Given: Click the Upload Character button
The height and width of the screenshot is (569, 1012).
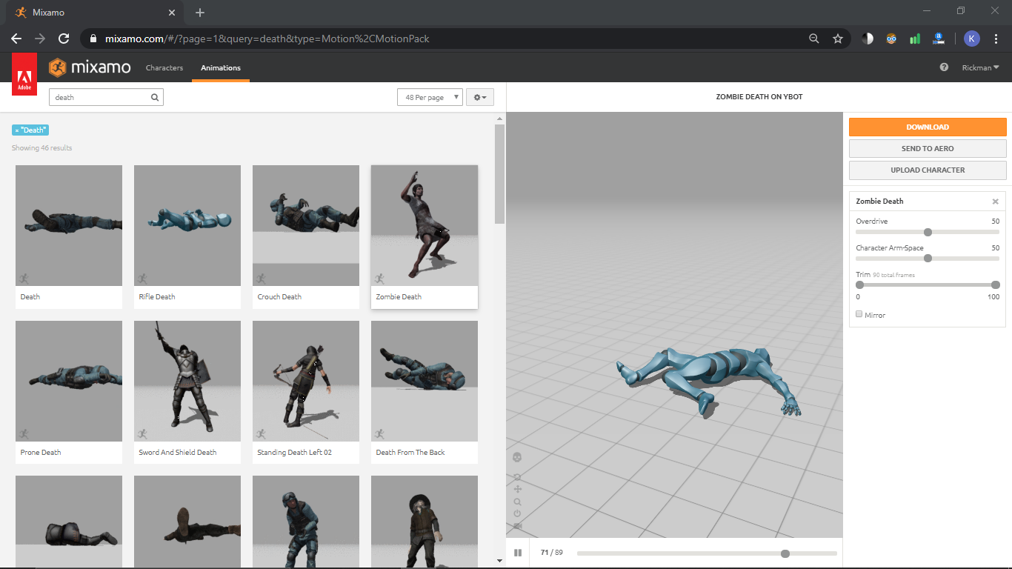Looking at the screenshot, I should pyautogui.click(x=928, y=170).
